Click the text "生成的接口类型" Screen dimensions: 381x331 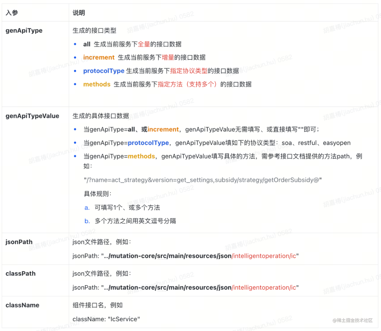coord(95,30)
